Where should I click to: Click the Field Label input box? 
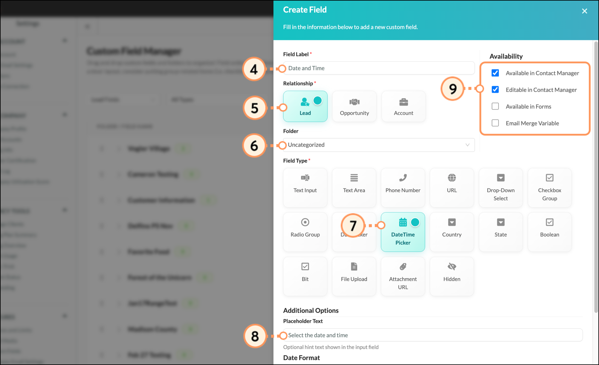coord(379,68)
